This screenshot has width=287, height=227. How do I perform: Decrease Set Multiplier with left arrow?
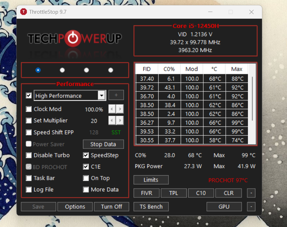click(112, 121)
